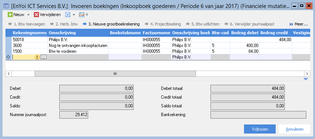The width and height of the screenshot is (315, 139).
Task: Click the Btw-code column header
Action: [220, 33]
